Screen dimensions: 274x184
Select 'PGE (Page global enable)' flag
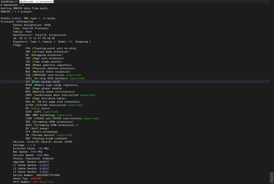click(44, 88)
